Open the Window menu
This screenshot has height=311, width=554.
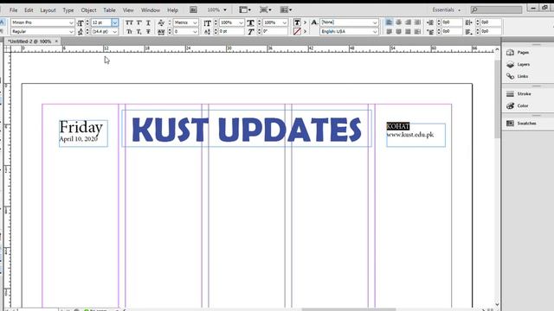150,10
